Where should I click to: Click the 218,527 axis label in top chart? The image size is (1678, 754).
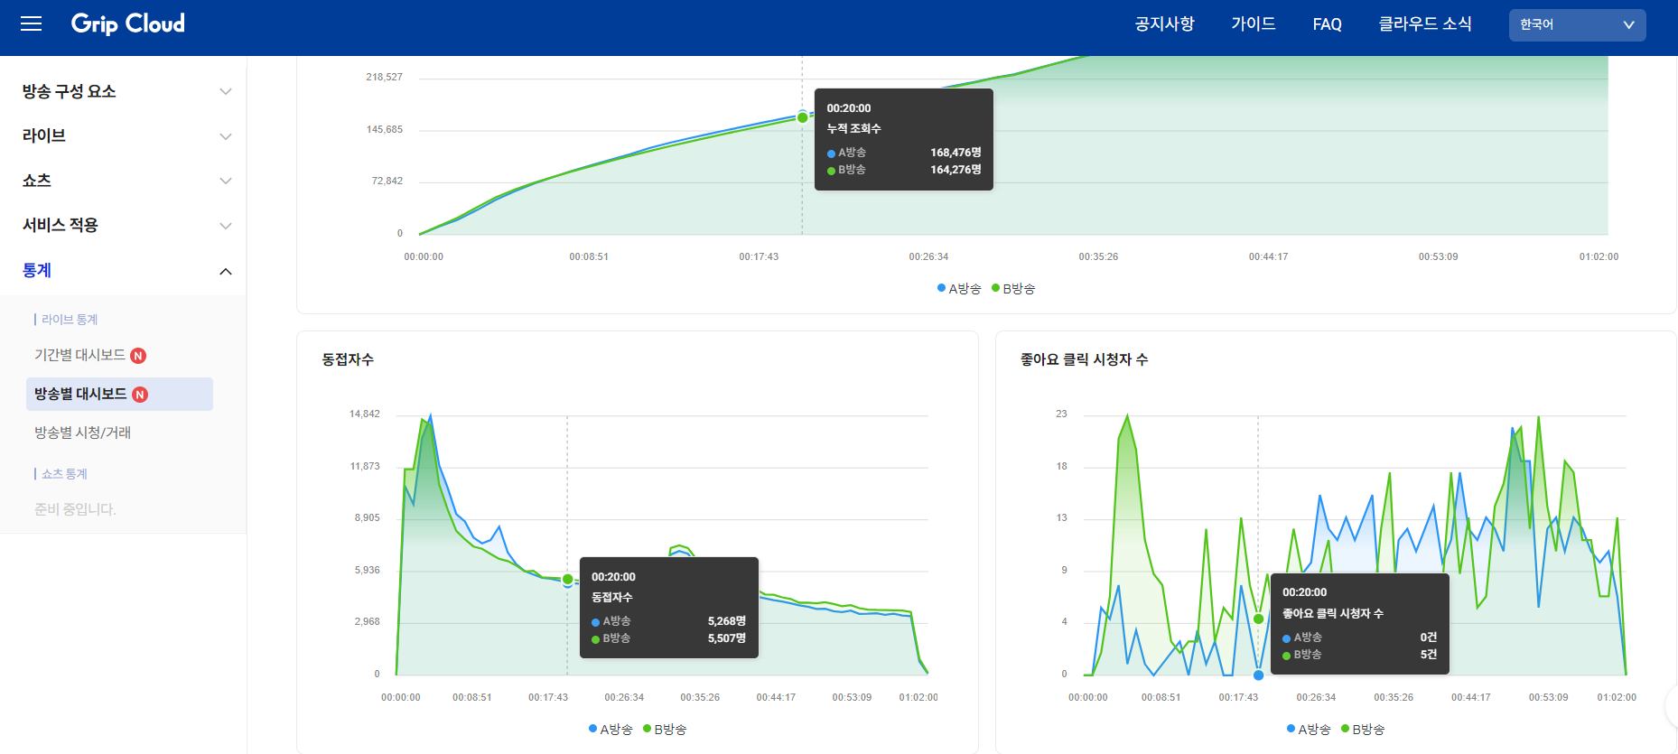click(385, 77)
